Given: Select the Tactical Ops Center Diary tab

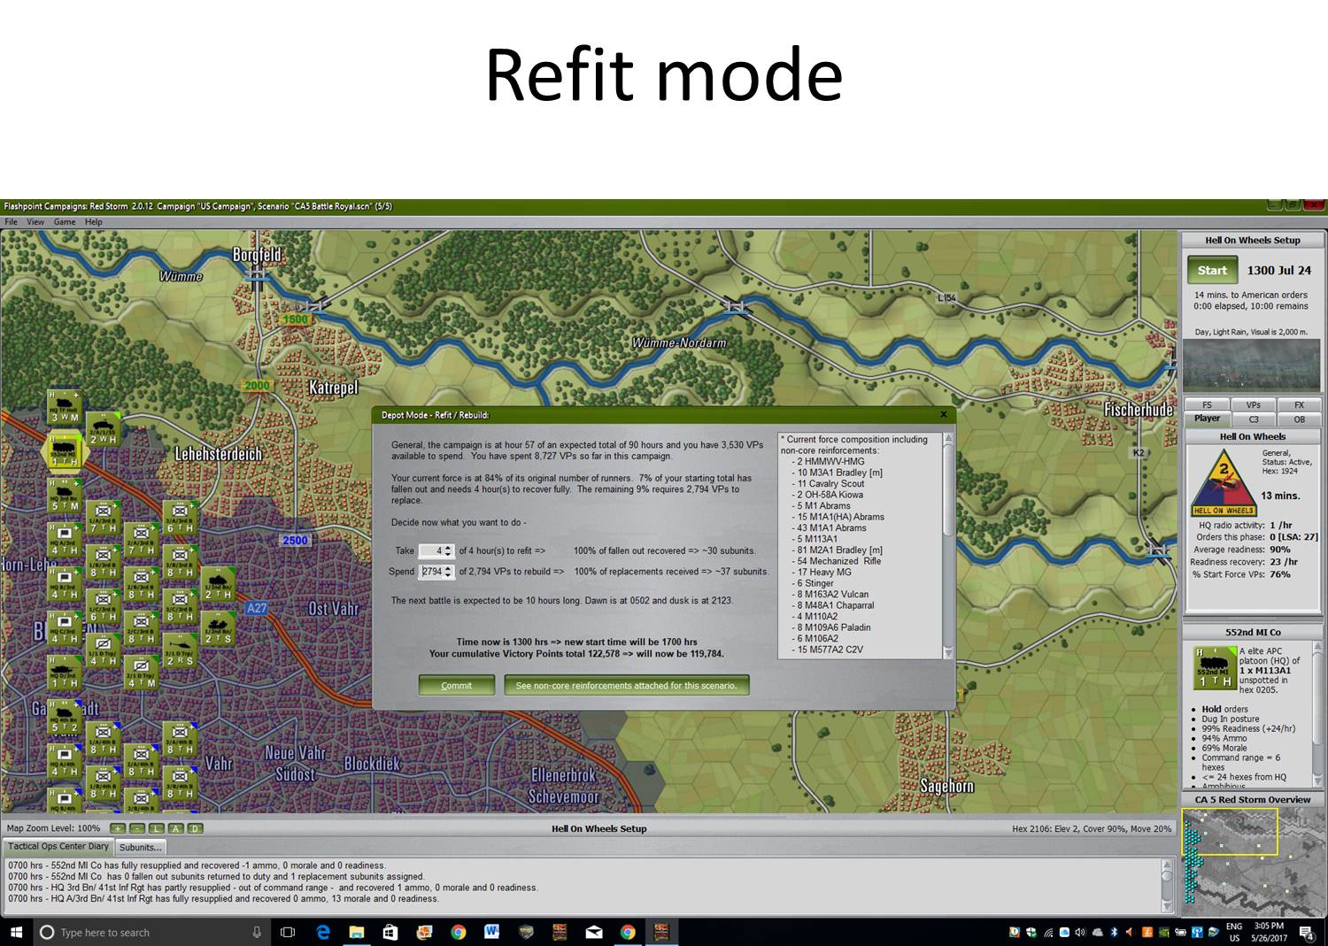Looking at the screenshot, I should [x=58, y=846].
